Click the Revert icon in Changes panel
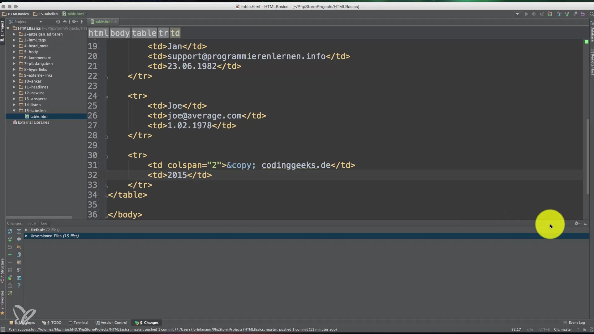The image size is (594, 334). coord(10,247)
